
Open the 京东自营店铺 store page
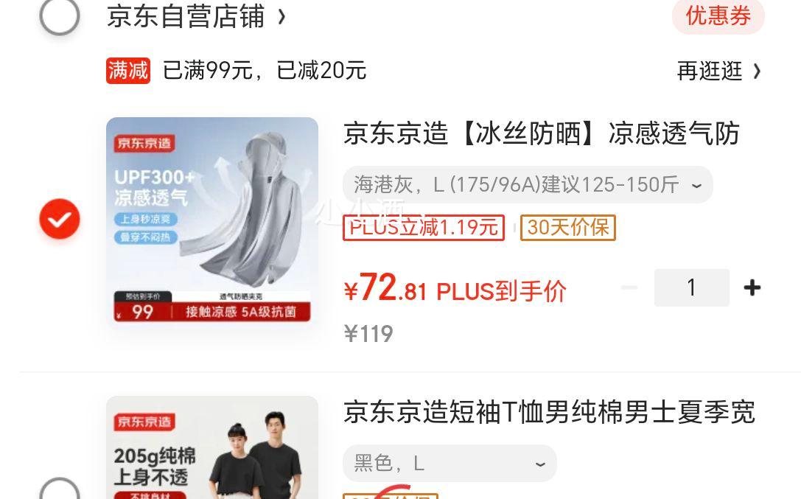[x=186, y=16]
